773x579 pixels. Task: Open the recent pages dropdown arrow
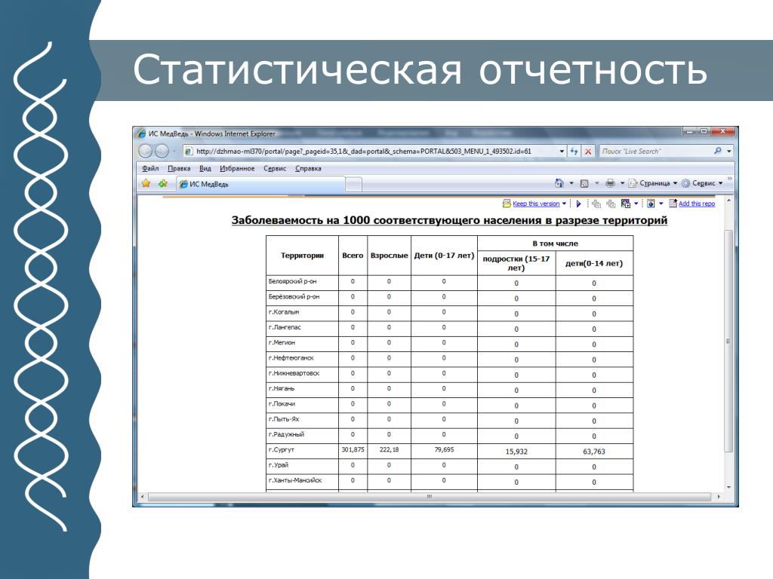[x=174, y=151]
